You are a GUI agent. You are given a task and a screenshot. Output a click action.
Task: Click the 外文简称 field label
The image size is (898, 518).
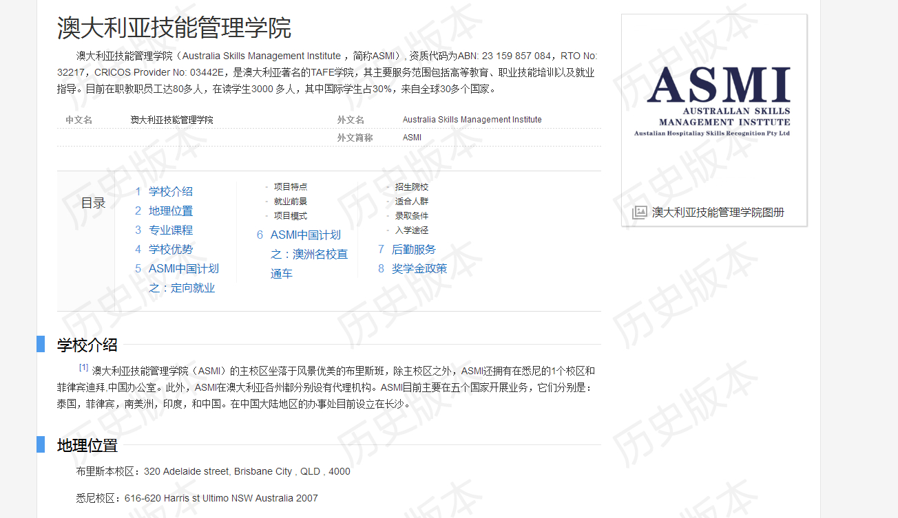pos(355,138)
